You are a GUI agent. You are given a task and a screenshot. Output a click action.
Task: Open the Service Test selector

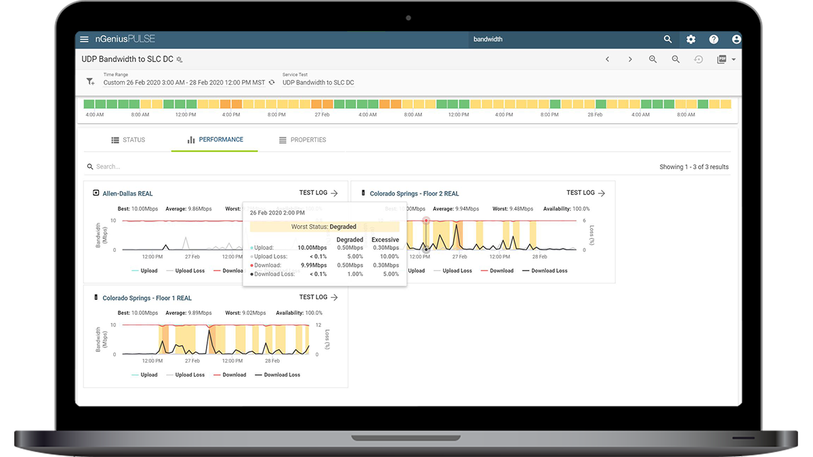coord(318,83)
